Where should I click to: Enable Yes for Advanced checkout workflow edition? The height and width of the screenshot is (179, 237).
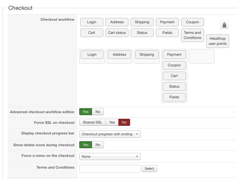pos(86,112)
